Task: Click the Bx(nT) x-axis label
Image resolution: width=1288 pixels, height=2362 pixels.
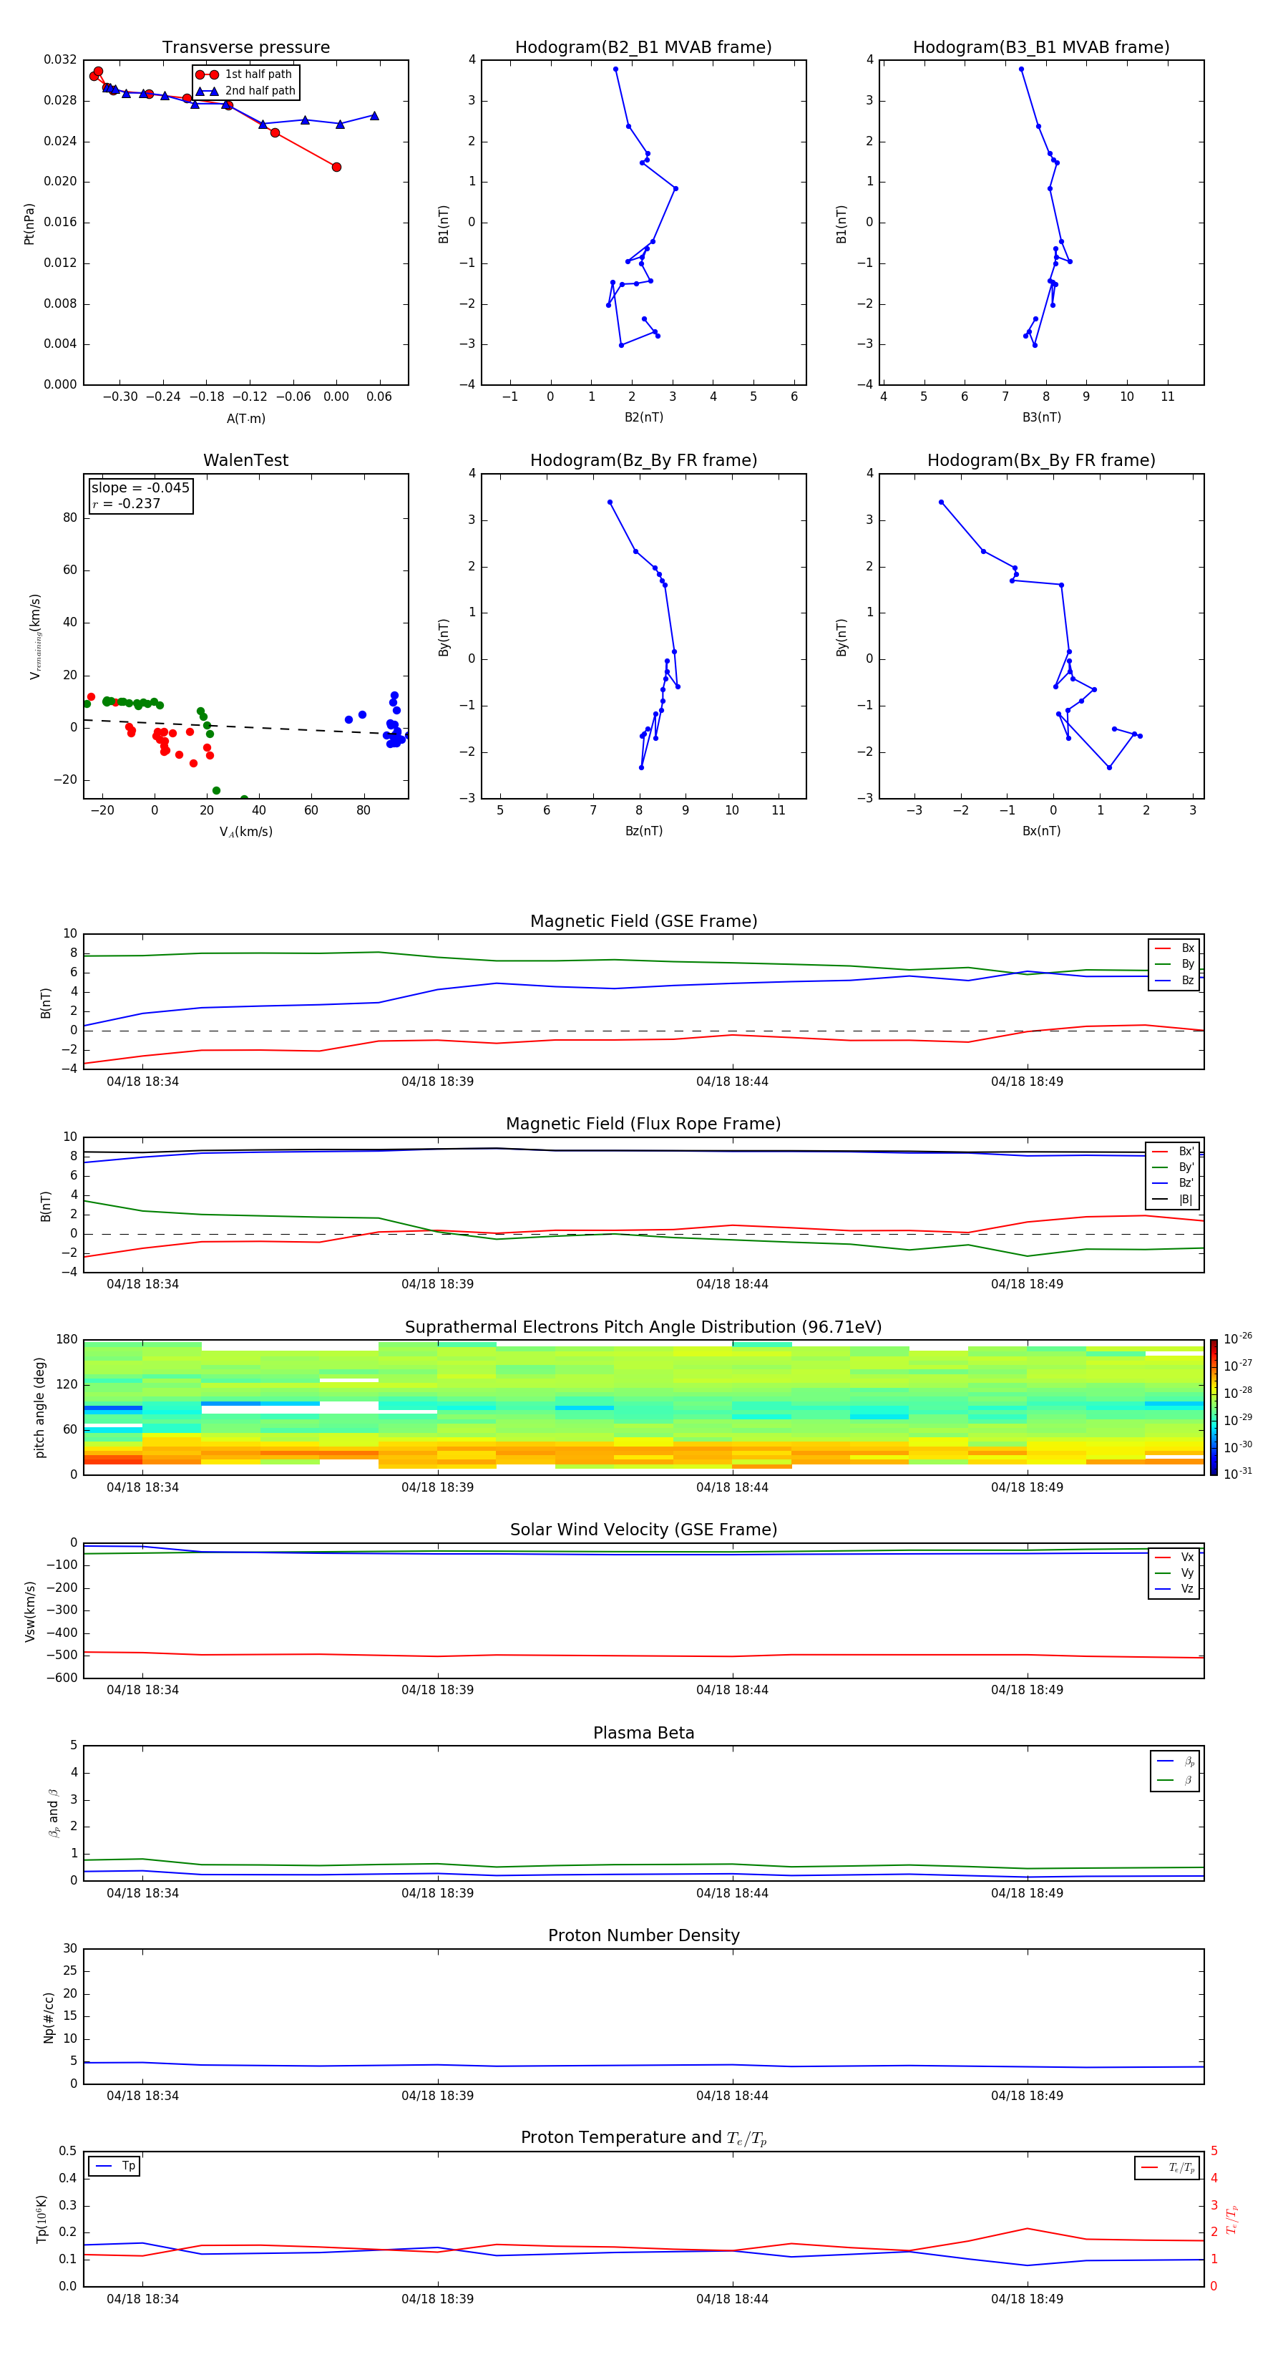Action: (x=1041, y=831)
